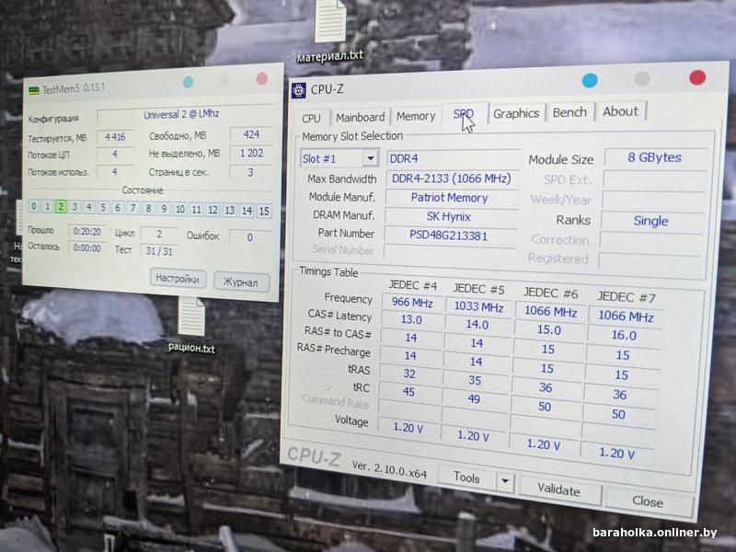Image resolution: width=736 pixels, height=552 pixels.
Task: Select the highlighted state cell 2 in TestMem5
Action: pos(61,208)
